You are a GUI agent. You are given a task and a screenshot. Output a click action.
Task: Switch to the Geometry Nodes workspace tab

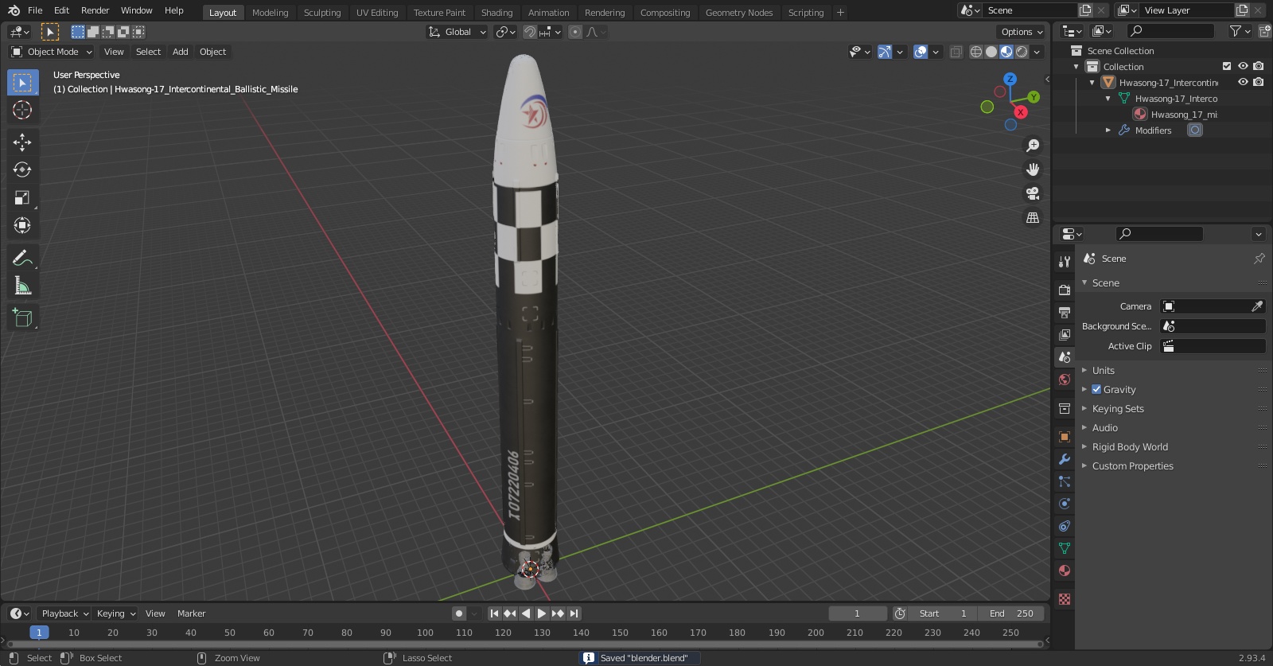[x=739, y=13]
